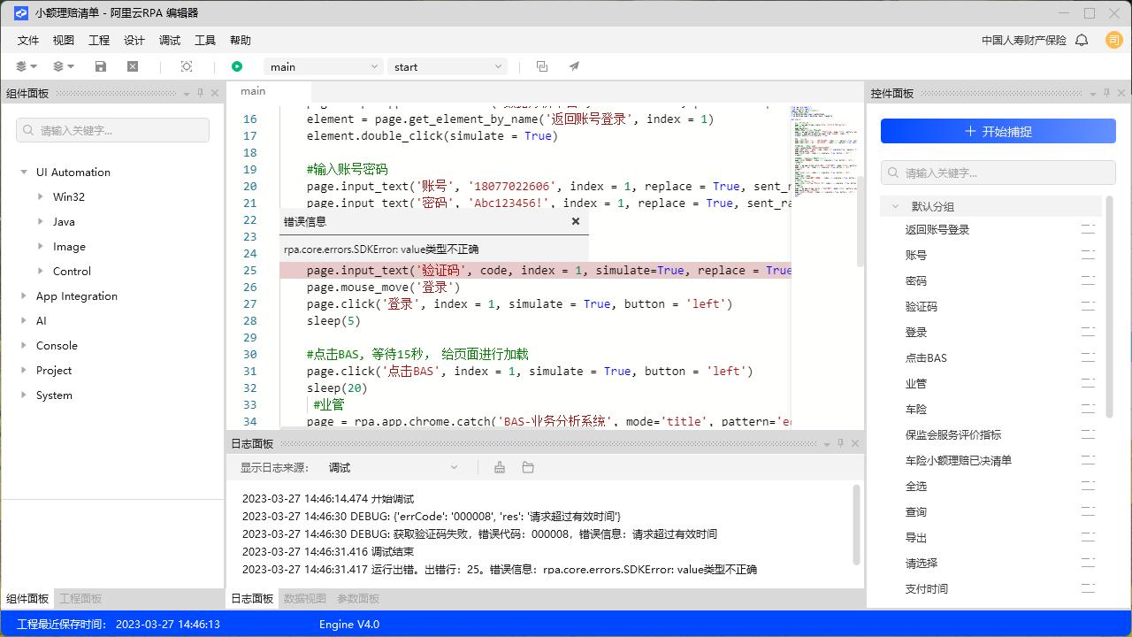
Task: Click the menu icon beside 账号 control
Action: pyautogui.click(x=1089, y=256)
